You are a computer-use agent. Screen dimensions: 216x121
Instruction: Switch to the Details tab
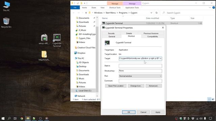point(129,33)
